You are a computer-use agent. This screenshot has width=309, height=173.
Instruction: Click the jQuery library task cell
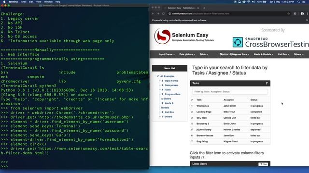coord(204,130)
